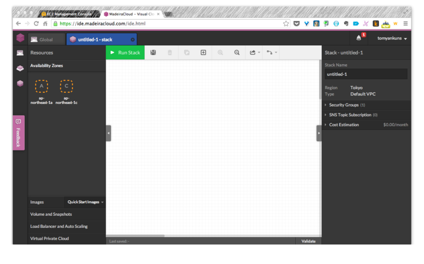Click the Default VPC type value
Screen dimensions: 424x264
(363, 94)
